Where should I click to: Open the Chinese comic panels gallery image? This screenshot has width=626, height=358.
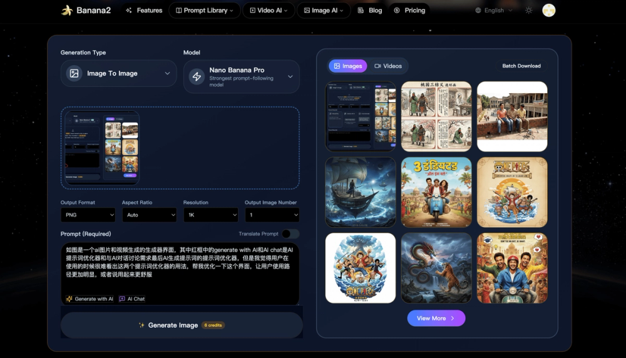click(436, 116)
